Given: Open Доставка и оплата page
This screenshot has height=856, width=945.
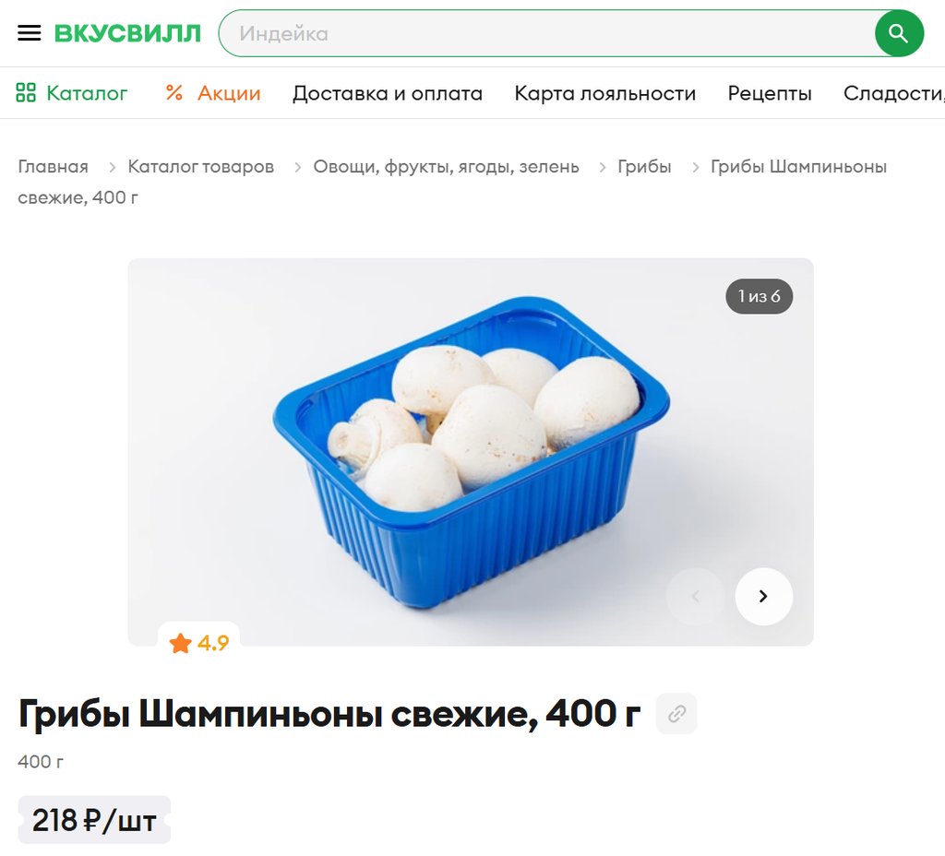Looking at the screenshot, I should pyautogui.click(x=388, y=93).
